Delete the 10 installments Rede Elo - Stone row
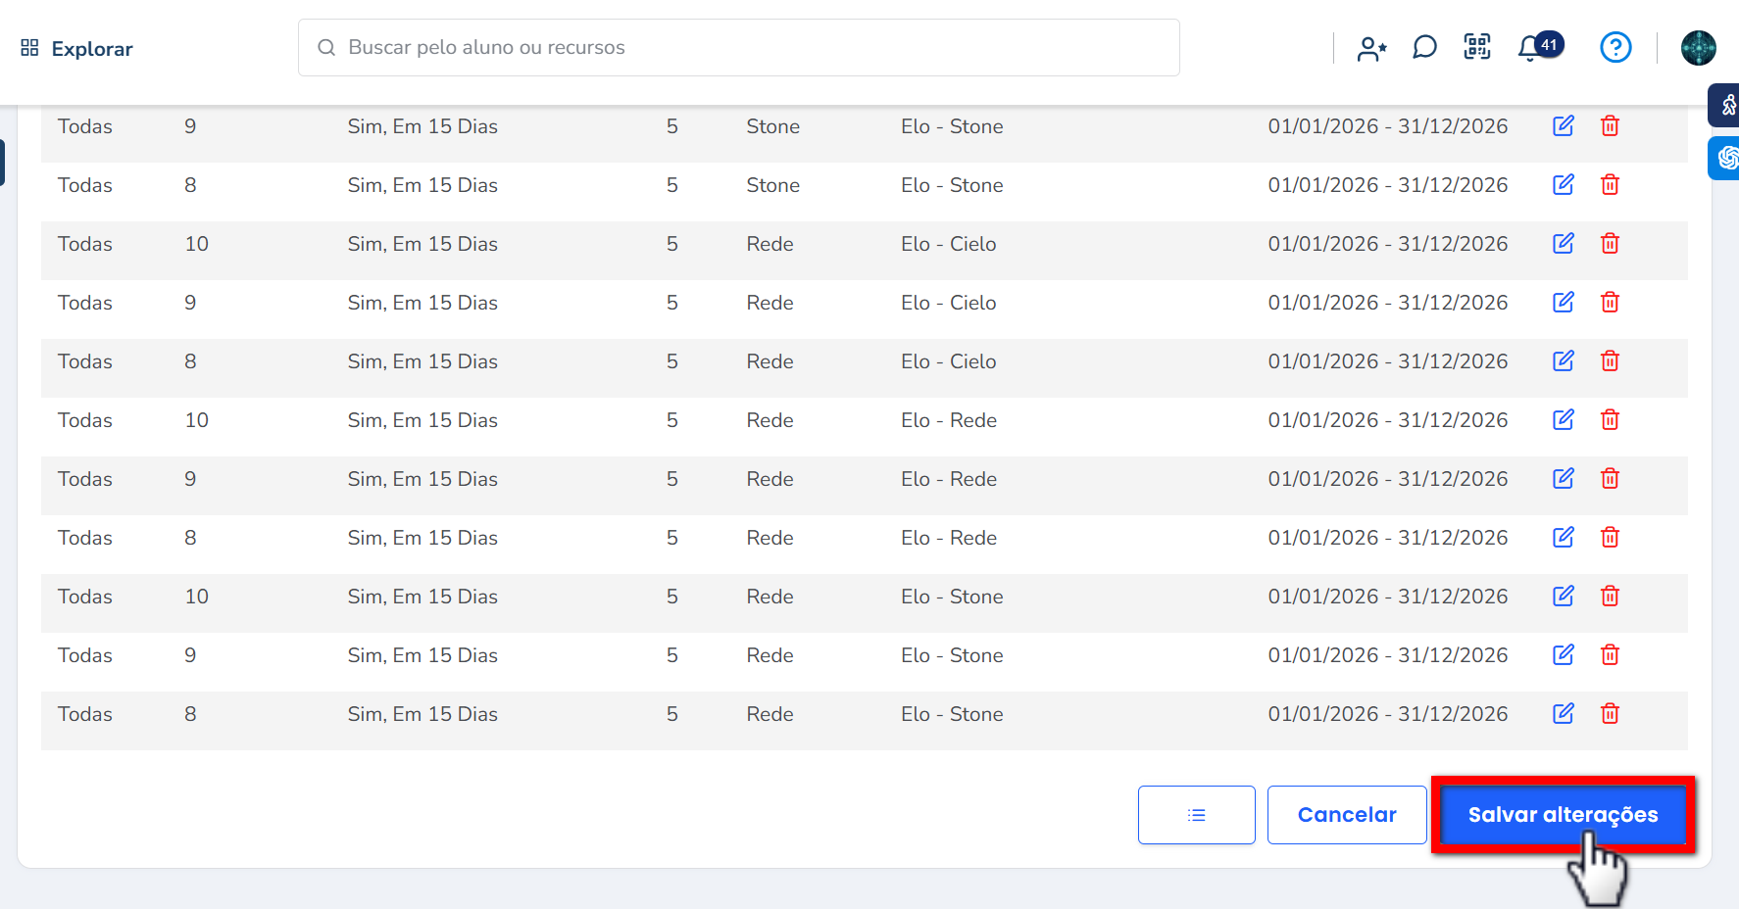This screenshot has width=1739, height=909. click(1610, 596)
